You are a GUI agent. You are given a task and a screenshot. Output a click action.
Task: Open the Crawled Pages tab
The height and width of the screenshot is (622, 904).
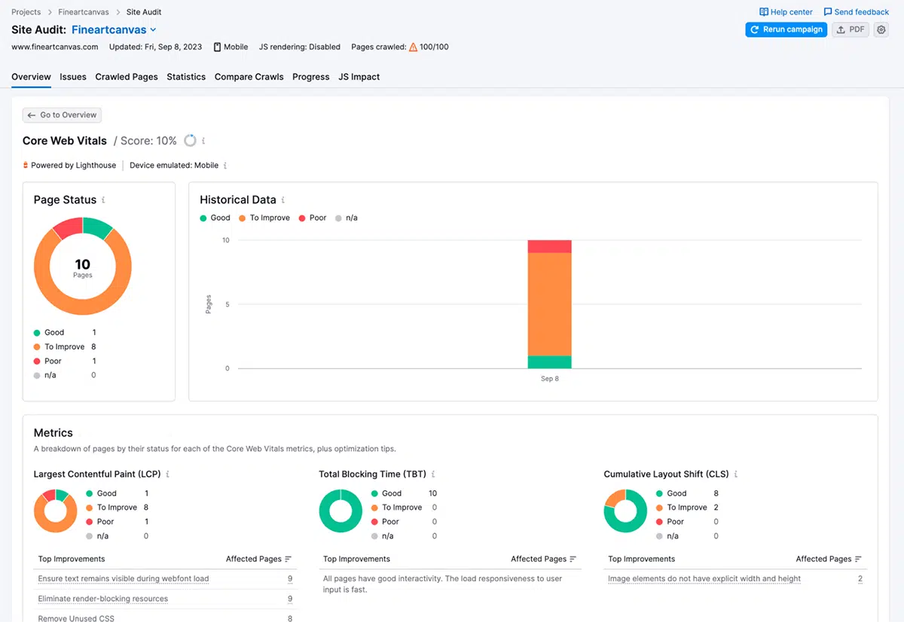[x=127, y=77]
